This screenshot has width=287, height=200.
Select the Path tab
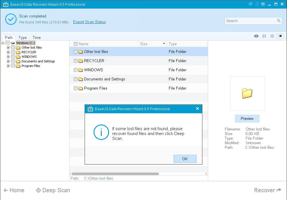[9, 37]
